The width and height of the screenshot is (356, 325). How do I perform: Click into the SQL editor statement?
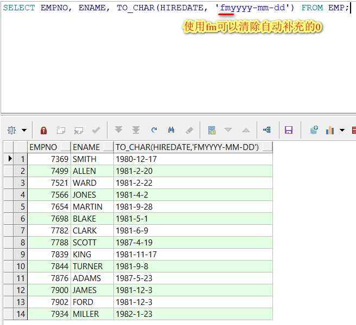[176, 8]
